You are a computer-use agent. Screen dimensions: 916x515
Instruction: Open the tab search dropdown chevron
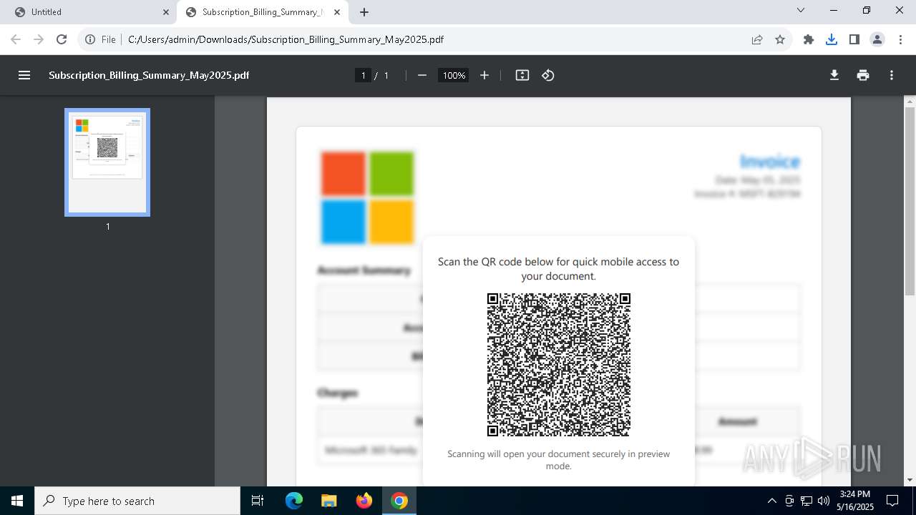tap(801, 10)
